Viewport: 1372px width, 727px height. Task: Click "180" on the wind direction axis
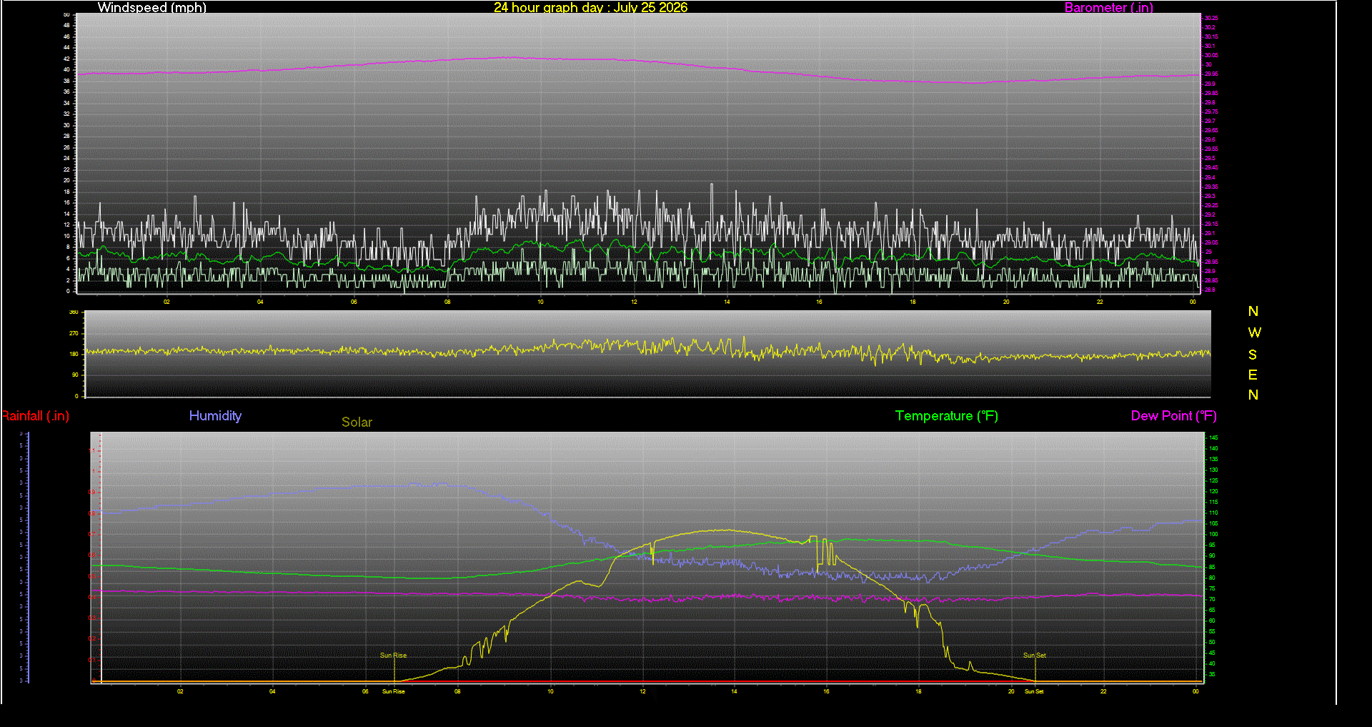click(x=74, y=354)
